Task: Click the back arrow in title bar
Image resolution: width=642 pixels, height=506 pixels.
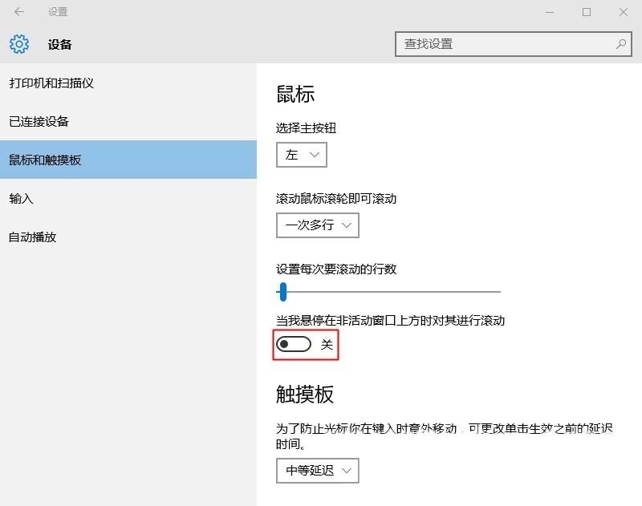Action: pos(19,12)
